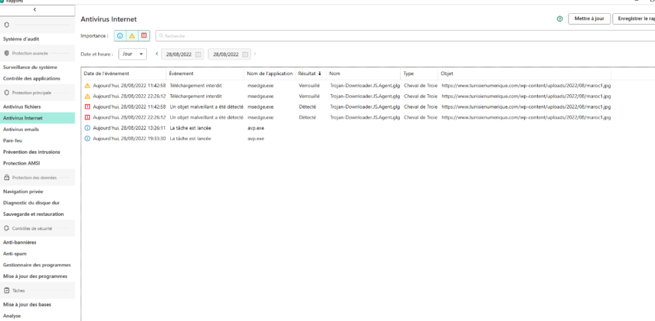Select Antivirus Internet in sidebar

[x=37, y=118]
